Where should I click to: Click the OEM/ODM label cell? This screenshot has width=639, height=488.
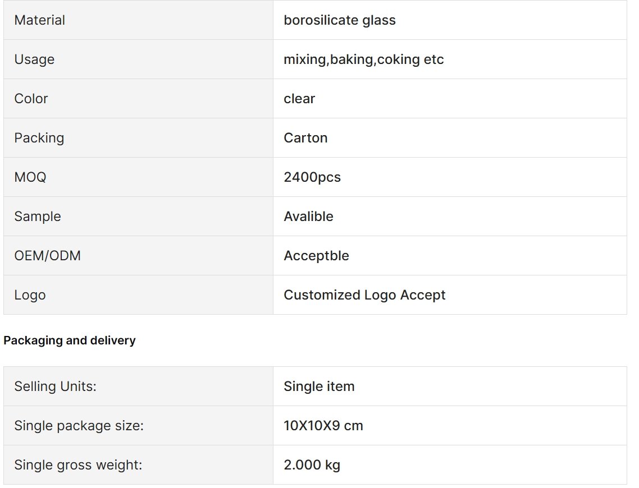tap(138, 256)
